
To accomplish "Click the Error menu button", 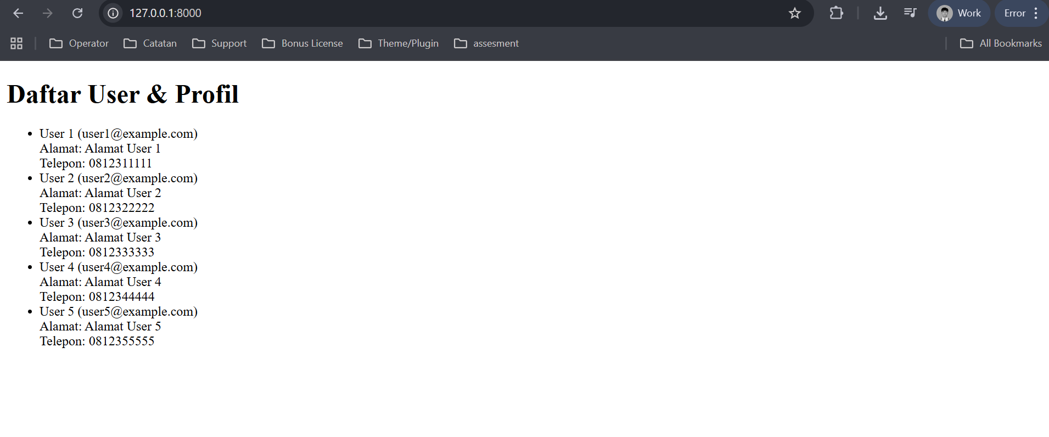I will [x=1021, y=13].
